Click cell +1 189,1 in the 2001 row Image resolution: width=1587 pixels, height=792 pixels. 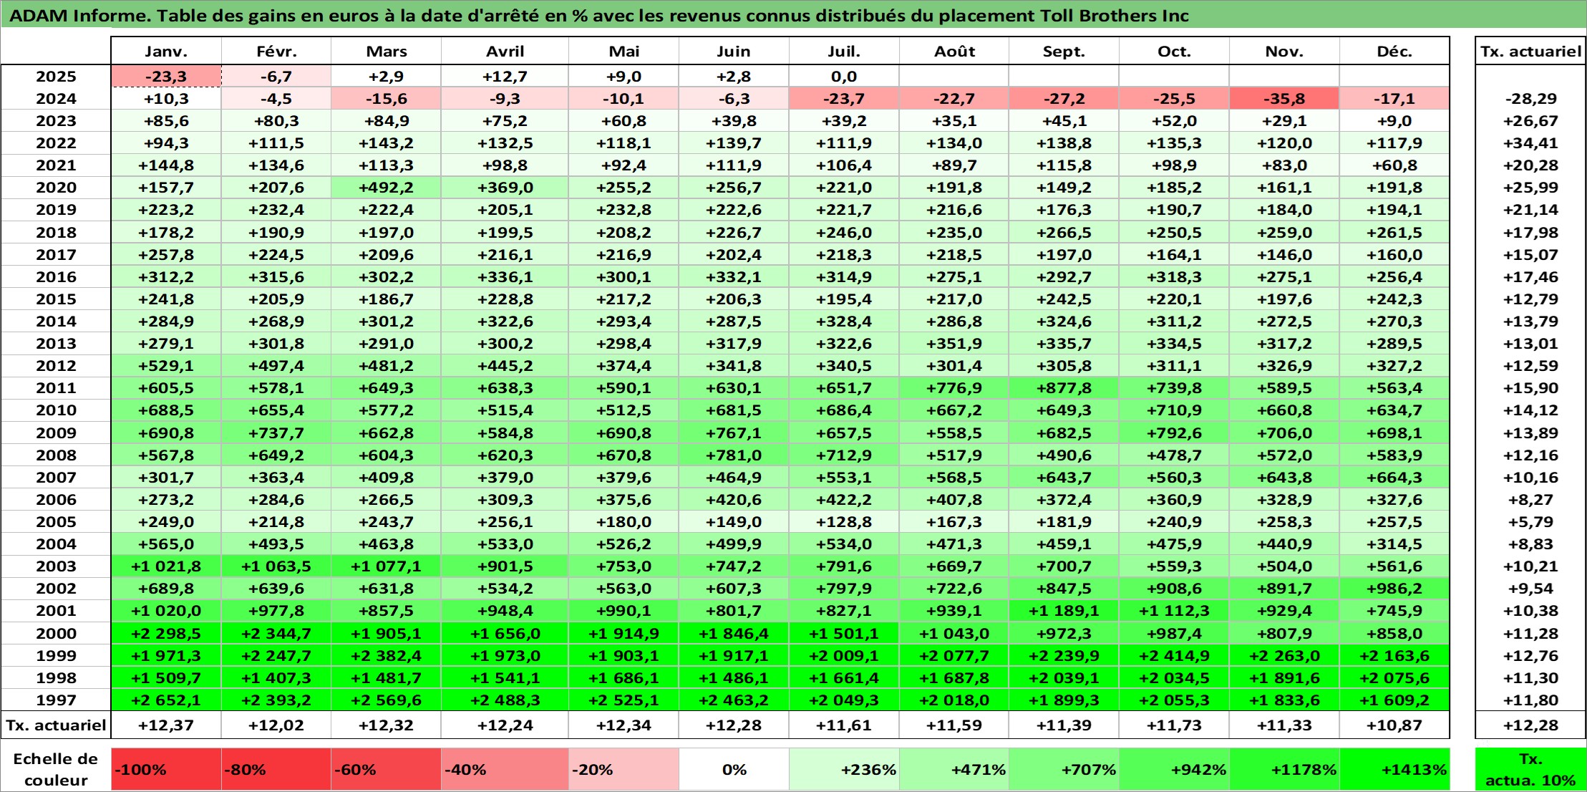pyautogui.click(x=1064, y=610)
